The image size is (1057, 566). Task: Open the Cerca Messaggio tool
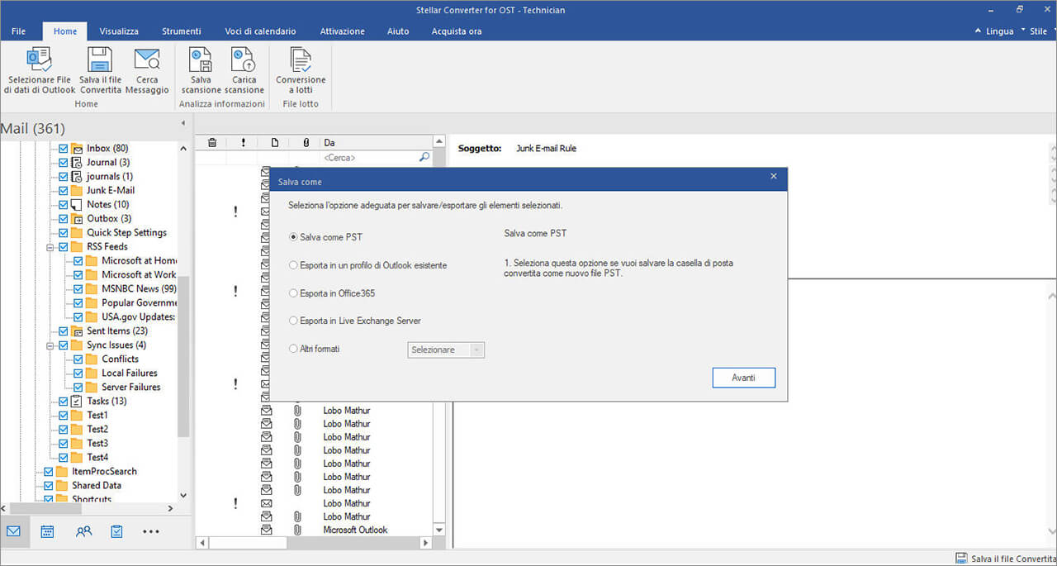[147, 71]
